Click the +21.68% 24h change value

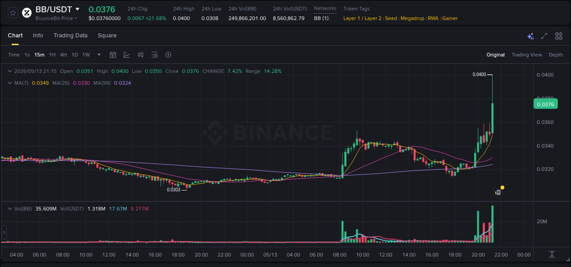pos(156,18)
